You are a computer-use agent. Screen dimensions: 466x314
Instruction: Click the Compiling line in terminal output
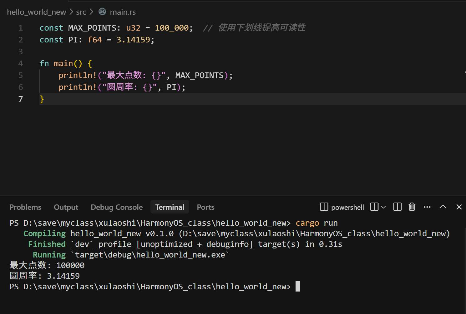(x=237, y=234)
